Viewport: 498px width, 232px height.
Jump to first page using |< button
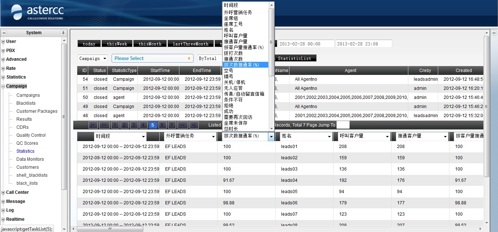93,125
